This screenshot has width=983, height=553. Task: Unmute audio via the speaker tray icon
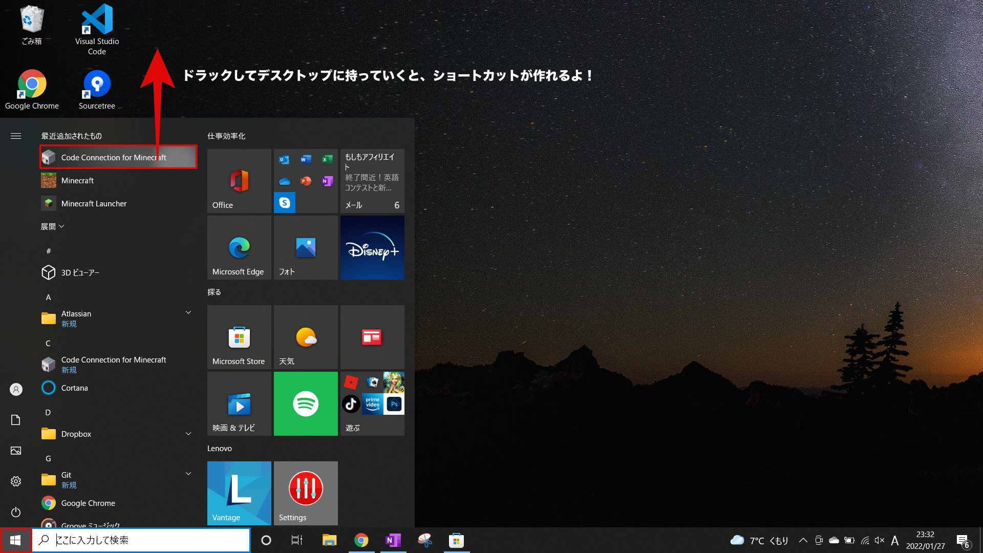click(880, 540)
